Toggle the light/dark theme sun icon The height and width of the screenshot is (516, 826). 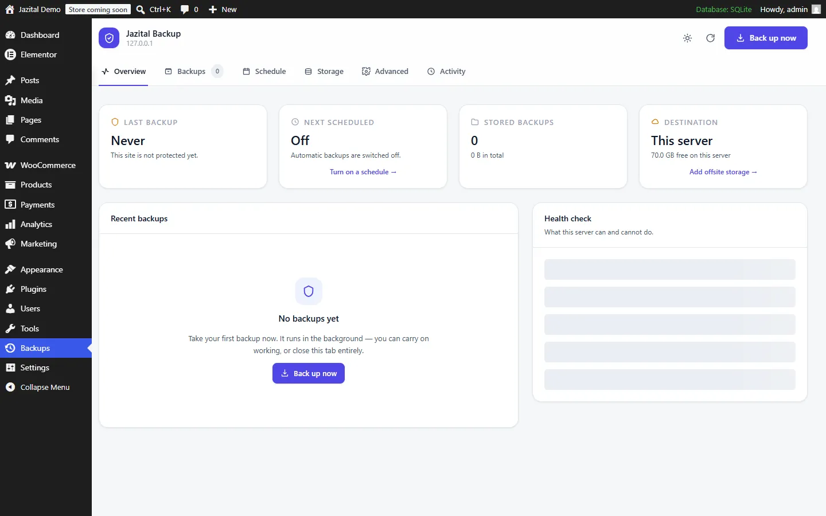(687, 38)
